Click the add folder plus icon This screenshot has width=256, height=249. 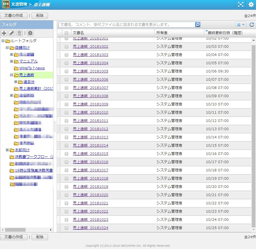click(x=4, y=33)
